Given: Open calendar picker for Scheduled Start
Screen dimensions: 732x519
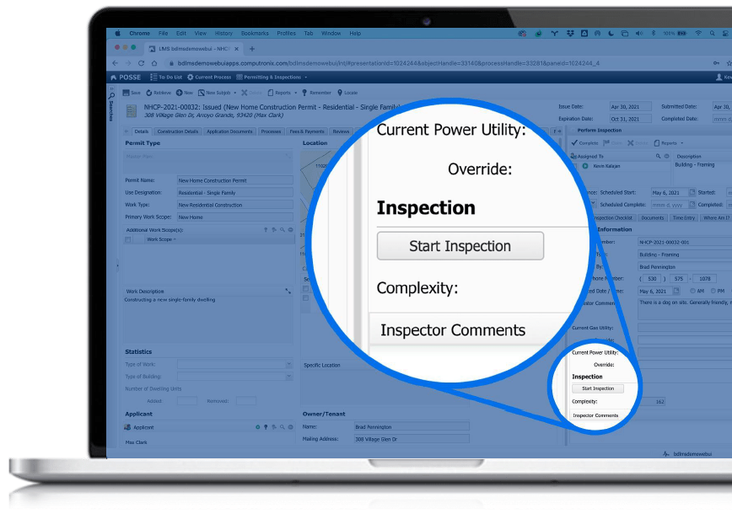Looking at the screenshot, I should coord(692,193).
